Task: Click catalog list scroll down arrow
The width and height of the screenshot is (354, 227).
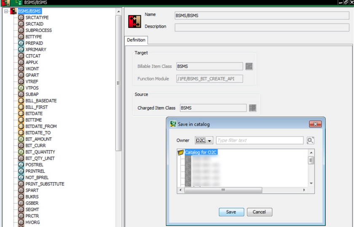Action: click(311, 183)
